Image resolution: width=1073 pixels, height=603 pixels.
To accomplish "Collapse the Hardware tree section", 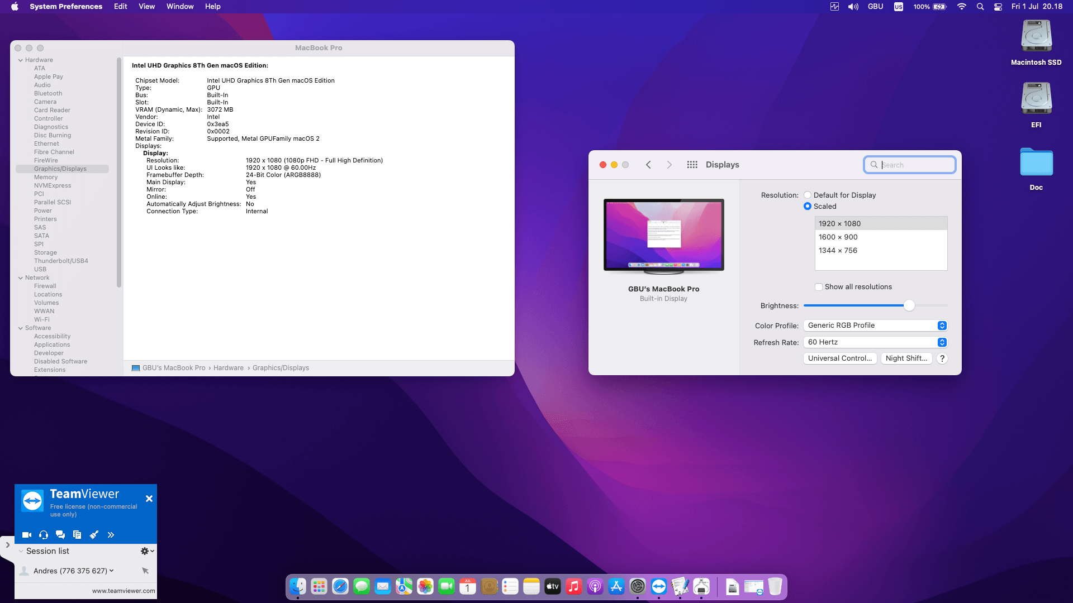I will (21, 60).
